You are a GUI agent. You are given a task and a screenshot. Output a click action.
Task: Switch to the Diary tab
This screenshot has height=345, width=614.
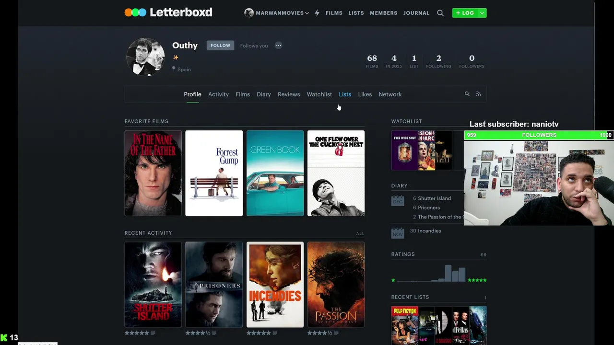264,94
